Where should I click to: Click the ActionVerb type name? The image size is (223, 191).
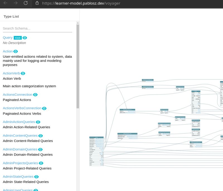[x=11, y=73]
